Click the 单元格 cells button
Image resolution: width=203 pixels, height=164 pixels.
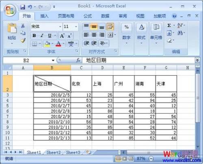point(156,34)
